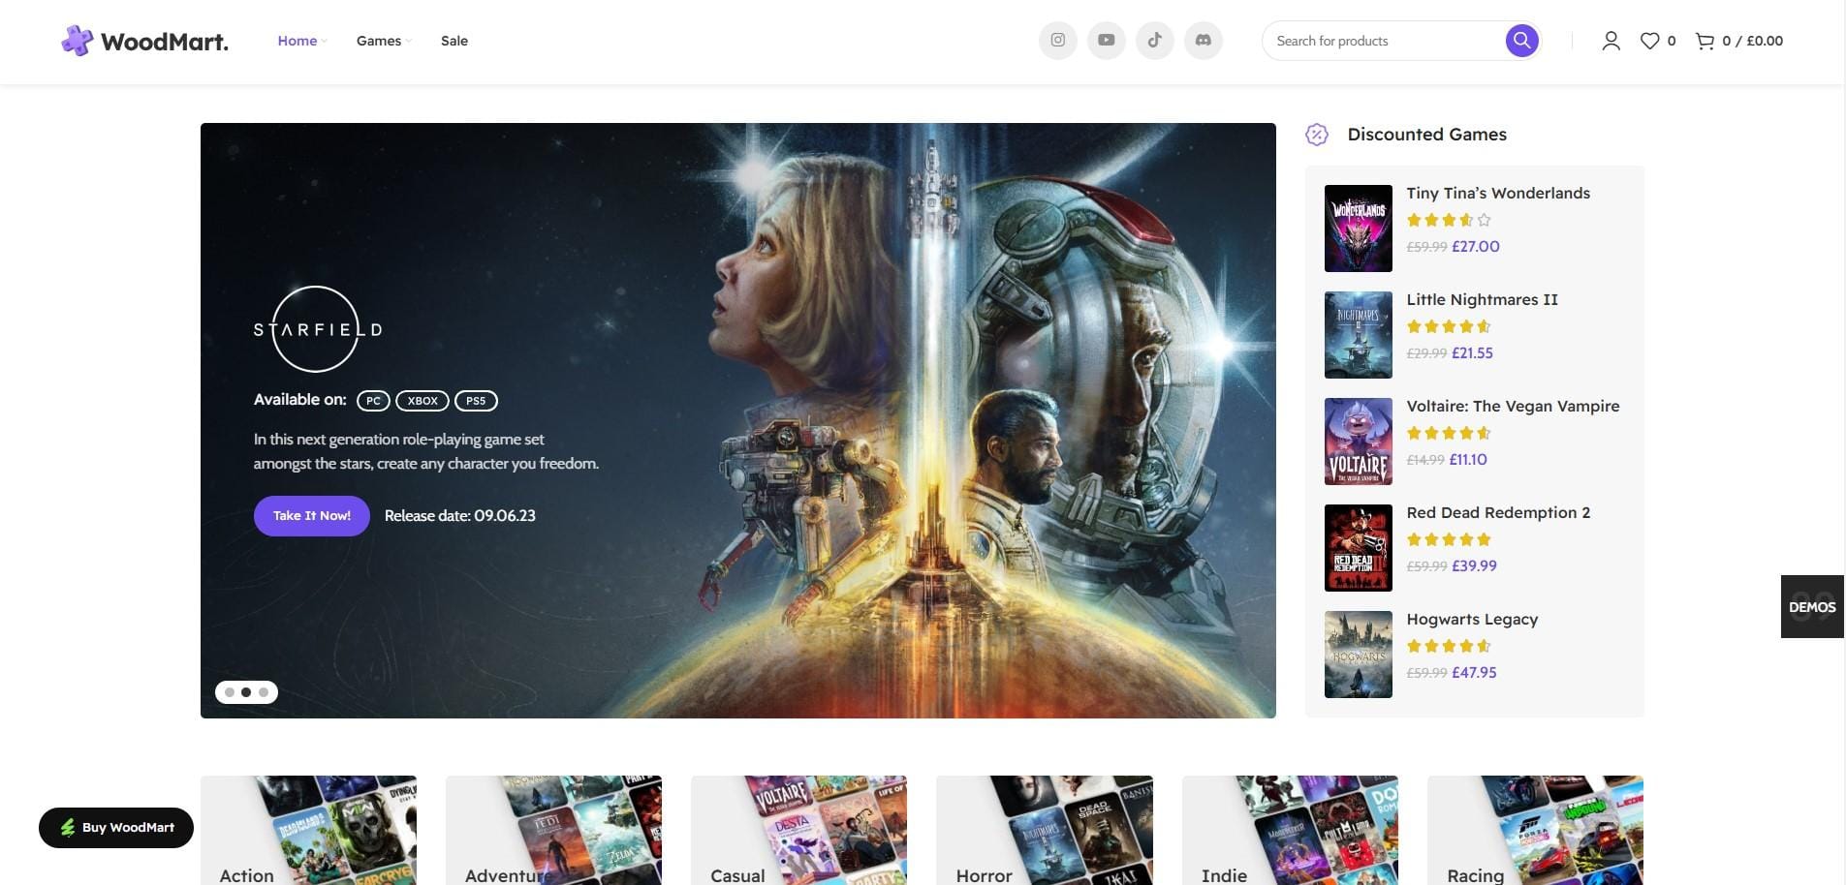Open the YouTube social icon
Screen dimensions: 1846x885
coord(1107,41)
